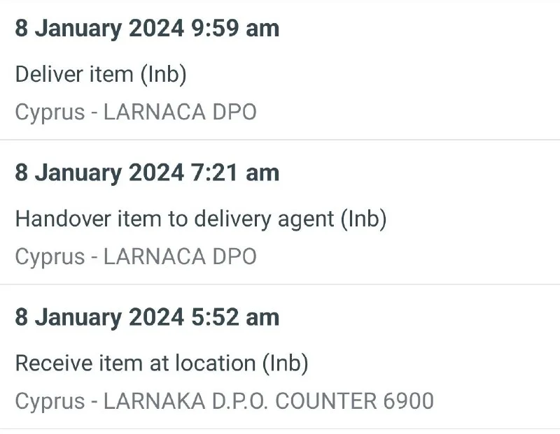Click the date of the 9:59 am event
560x434 pixels.
99,29
